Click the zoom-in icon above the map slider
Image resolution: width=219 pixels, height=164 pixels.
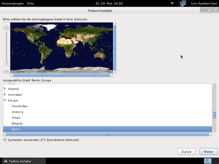[x=6, y=26]
